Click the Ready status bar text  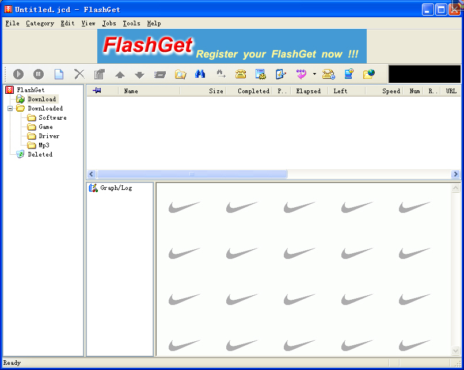pos(12,363)
